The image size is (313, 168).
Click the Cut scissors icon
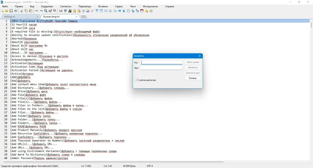(x=22, y=11)
